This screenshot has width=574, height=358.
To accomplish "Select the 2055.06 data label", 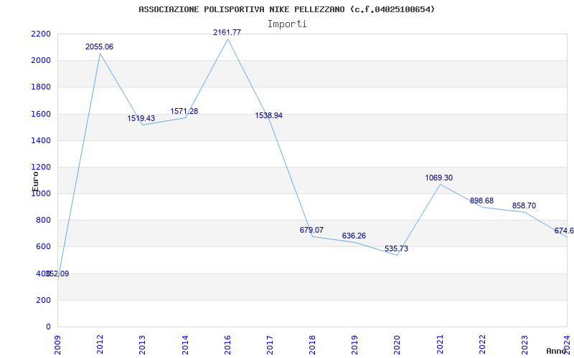I will coord(99,47).
